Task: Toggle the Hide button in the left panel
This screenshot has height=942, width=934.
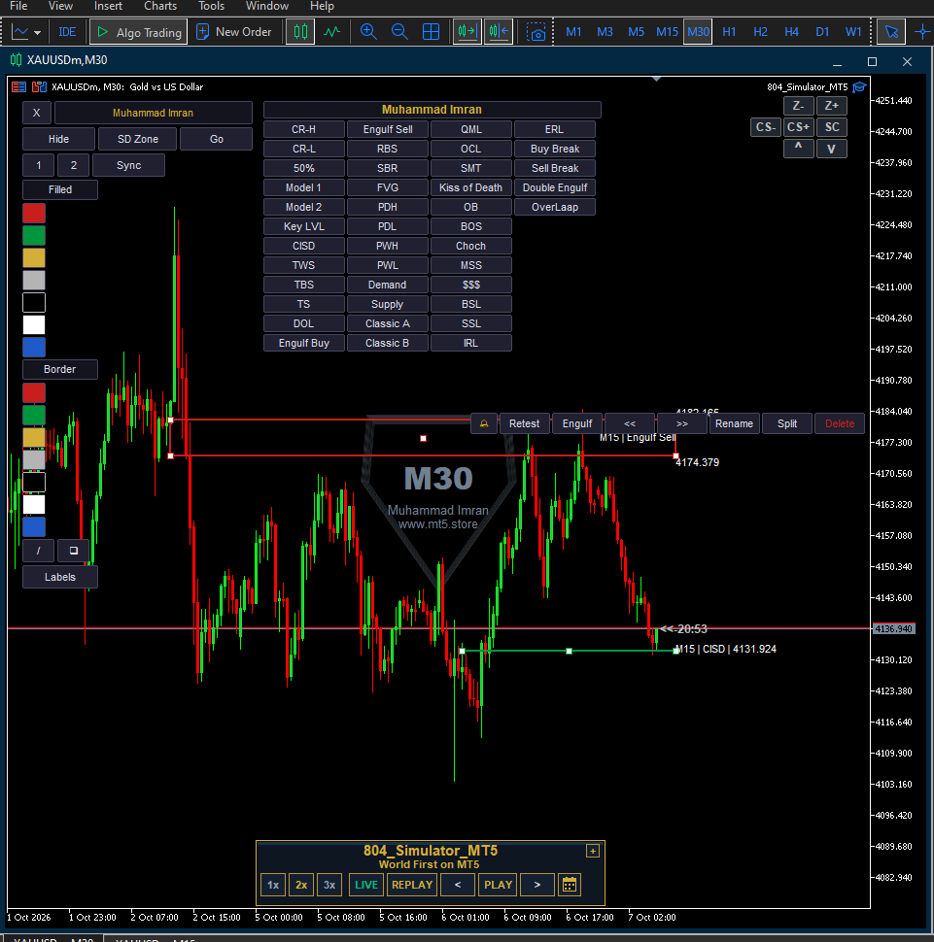Action: click(58, 140)
